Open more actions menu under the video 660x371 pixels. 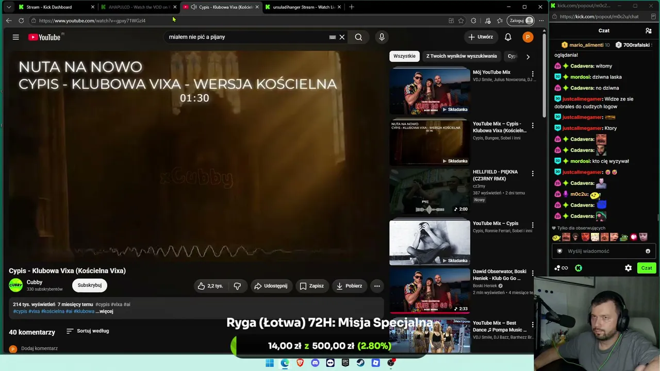click(377, 286)
